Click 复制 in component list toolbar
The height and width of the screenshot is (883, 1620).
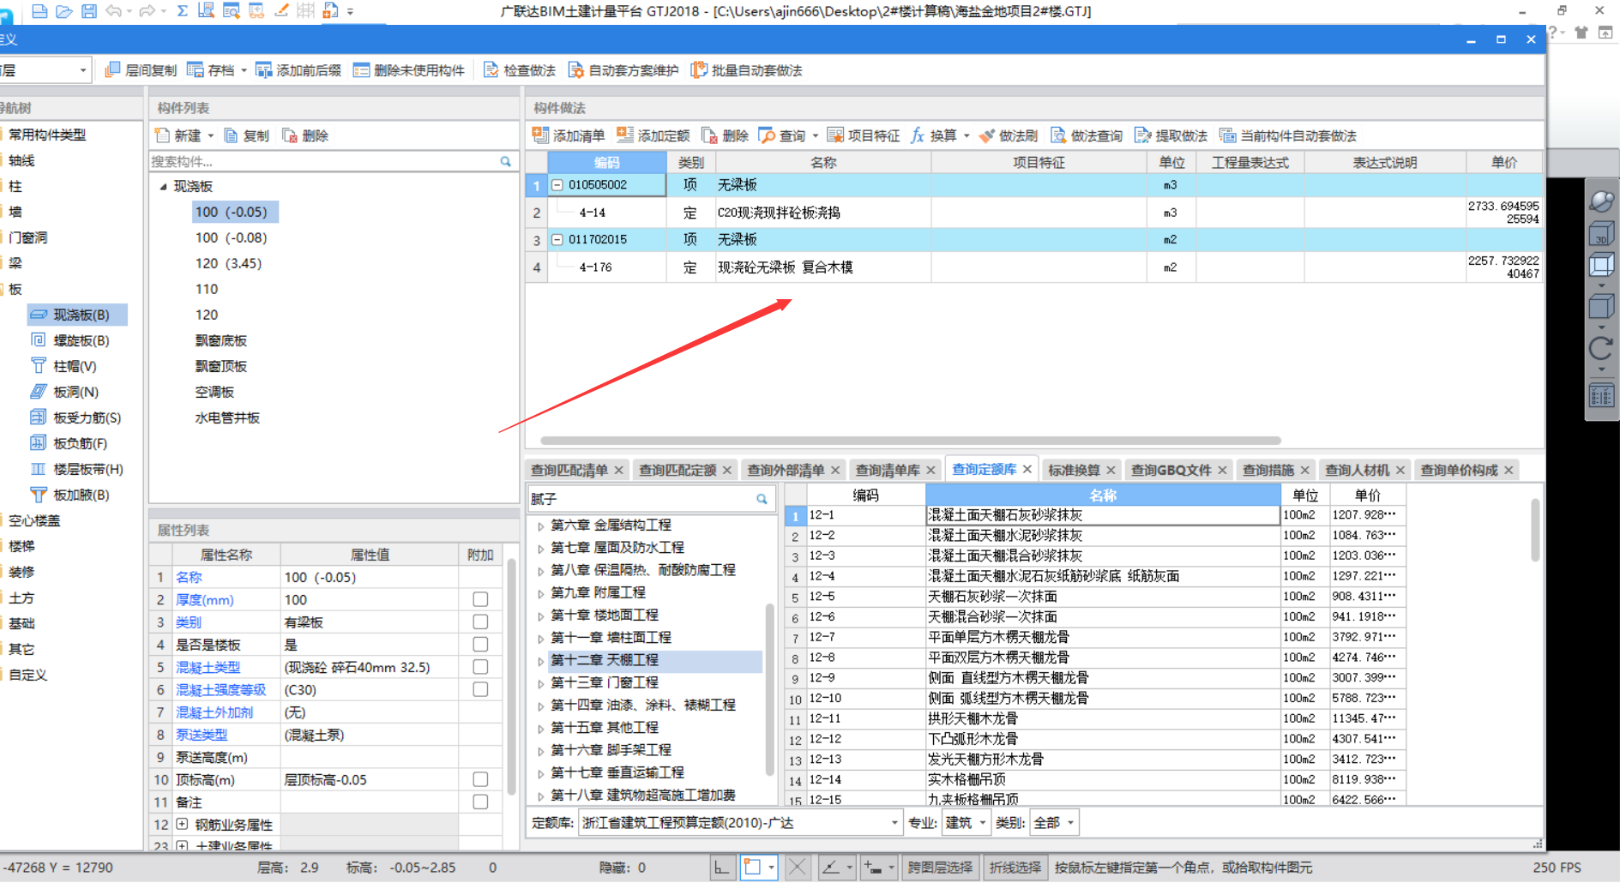click(x=247, y=135)
